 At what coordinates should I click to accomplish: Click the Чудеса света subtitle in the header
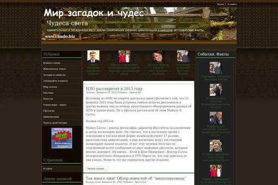(67, 23)
